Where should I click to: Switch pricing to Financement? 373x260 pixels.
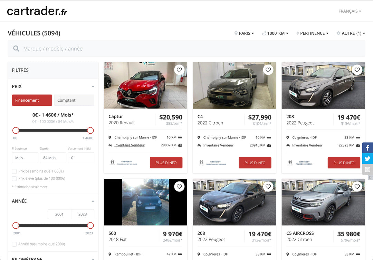(32, 100)
